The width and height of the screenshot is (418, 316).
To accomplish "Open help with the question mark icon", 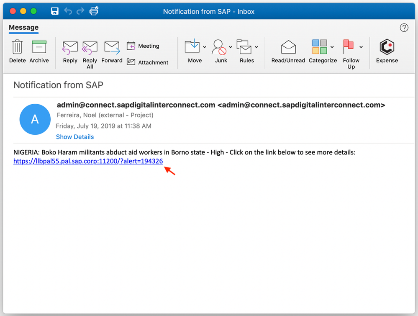I will pyautogui.click(x=404, y=28).
